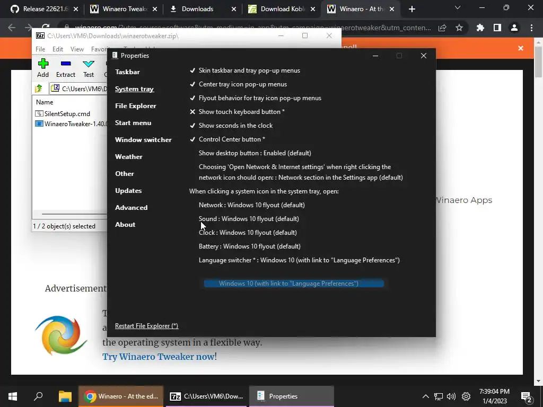Click the settings gear tray icon
Viewport: 543px width, 407px height.
pyautogui.click(x=466, y=396)
